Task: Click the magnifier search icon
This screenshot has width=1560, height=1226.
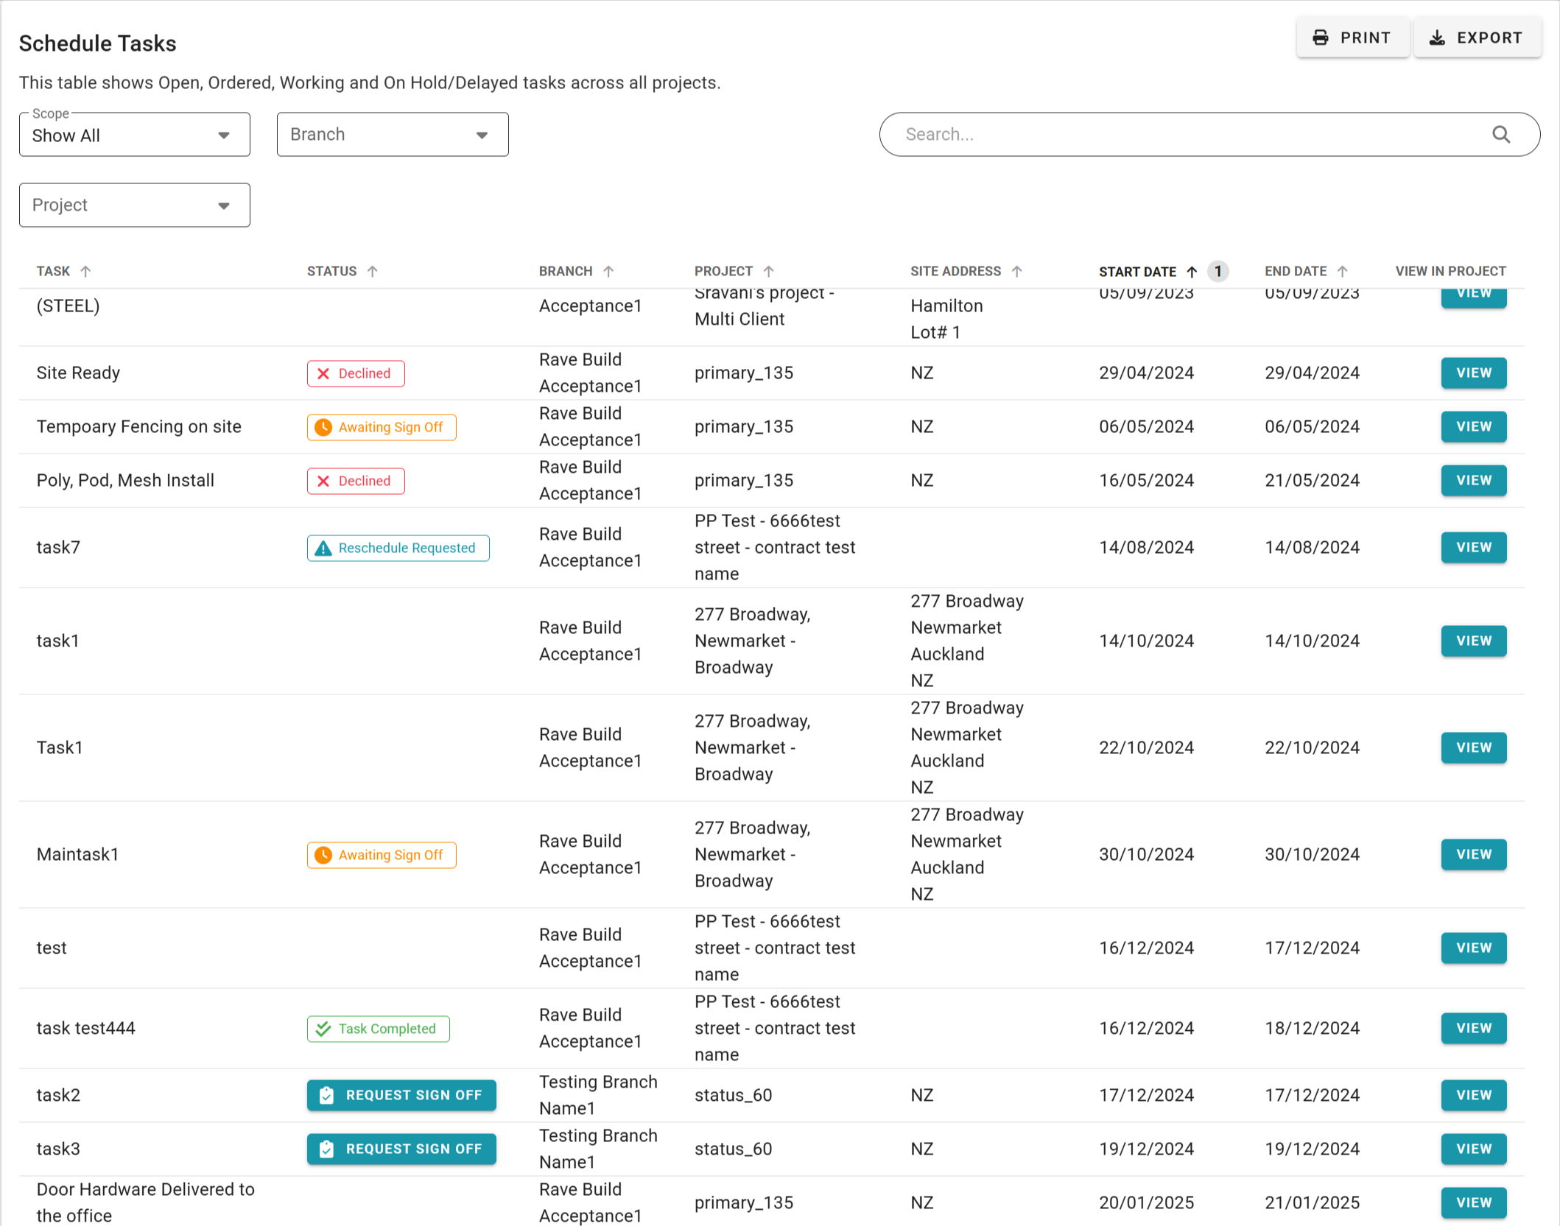Action: [x=1501, y=135]
